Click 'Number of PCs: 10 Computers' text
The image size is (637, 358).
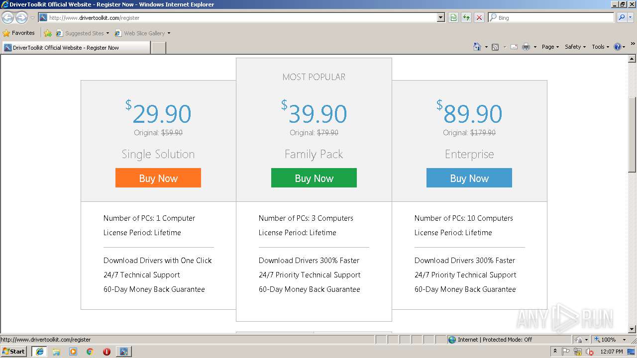[464, 218]
